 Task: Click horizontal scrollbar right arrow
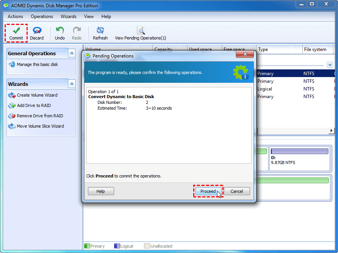(x=331, y=130)
